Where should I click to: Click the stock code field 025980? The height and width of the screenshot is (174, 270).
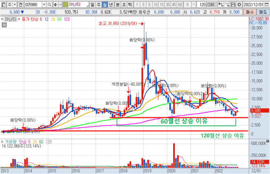point(33,4)
